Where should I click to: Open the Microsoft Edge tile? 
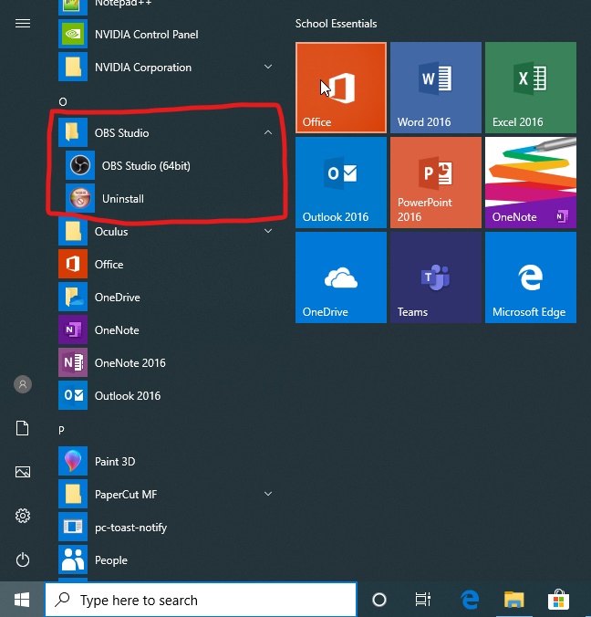click(x=531, y=277)
